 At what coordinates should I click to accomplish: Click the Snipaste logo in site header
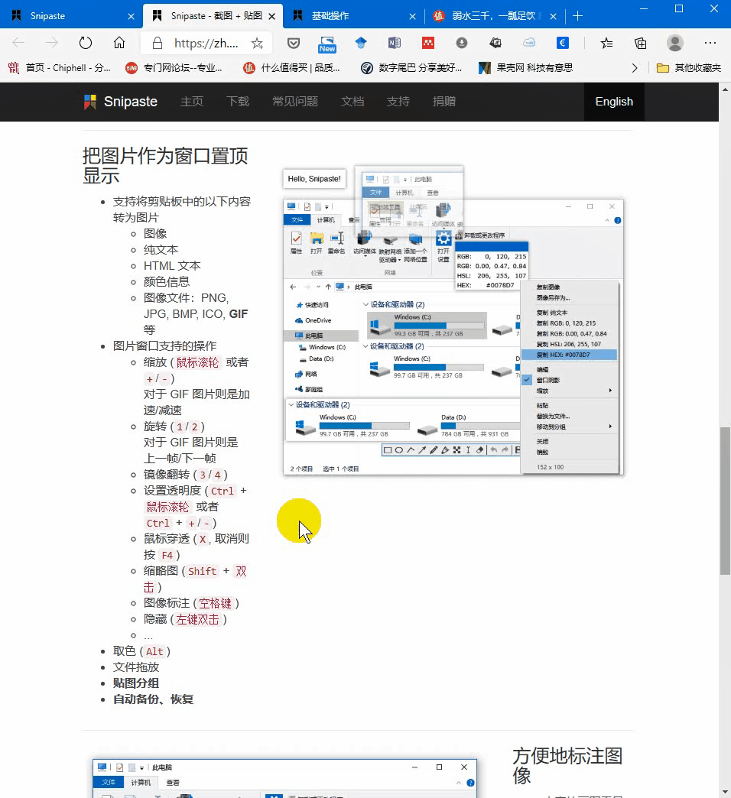(x=121, y=102)
